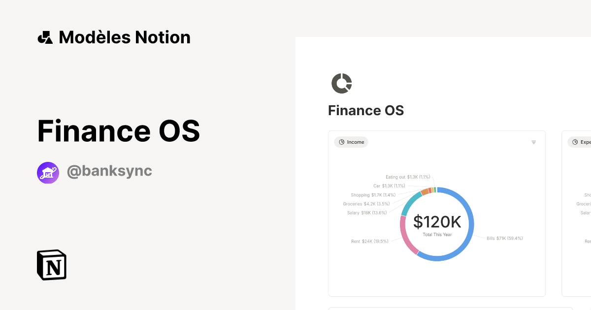Open the filter icon on the Income card
The height and width of the screenshot is (310, 591).
pos(534,142)
